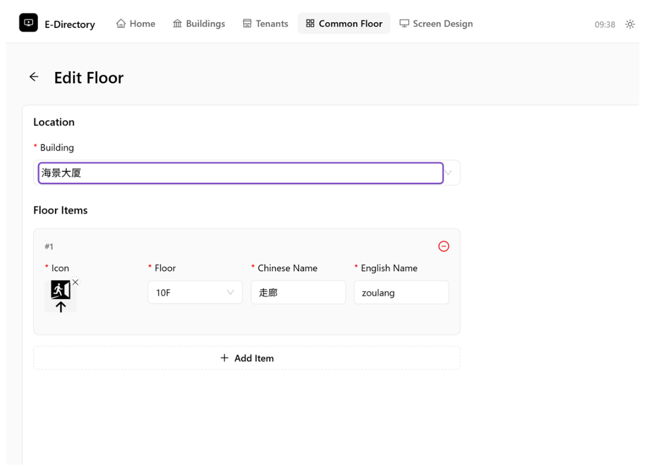This screenshot has height=471, width=645.
Task: Edit the Chinese Name field 走廊
Action: pos(298,292)
